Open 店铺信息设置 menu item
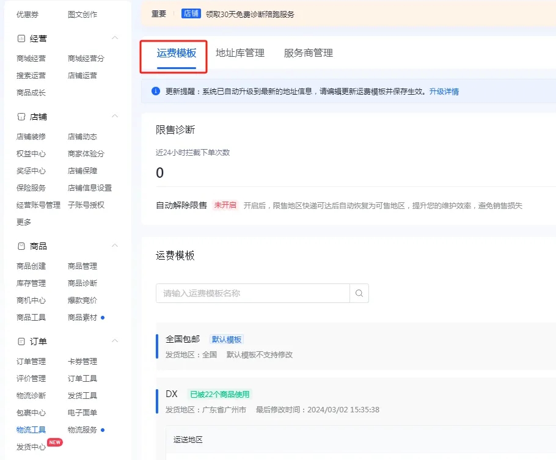This screenshot has width=556, height=460. click(90, 188)
